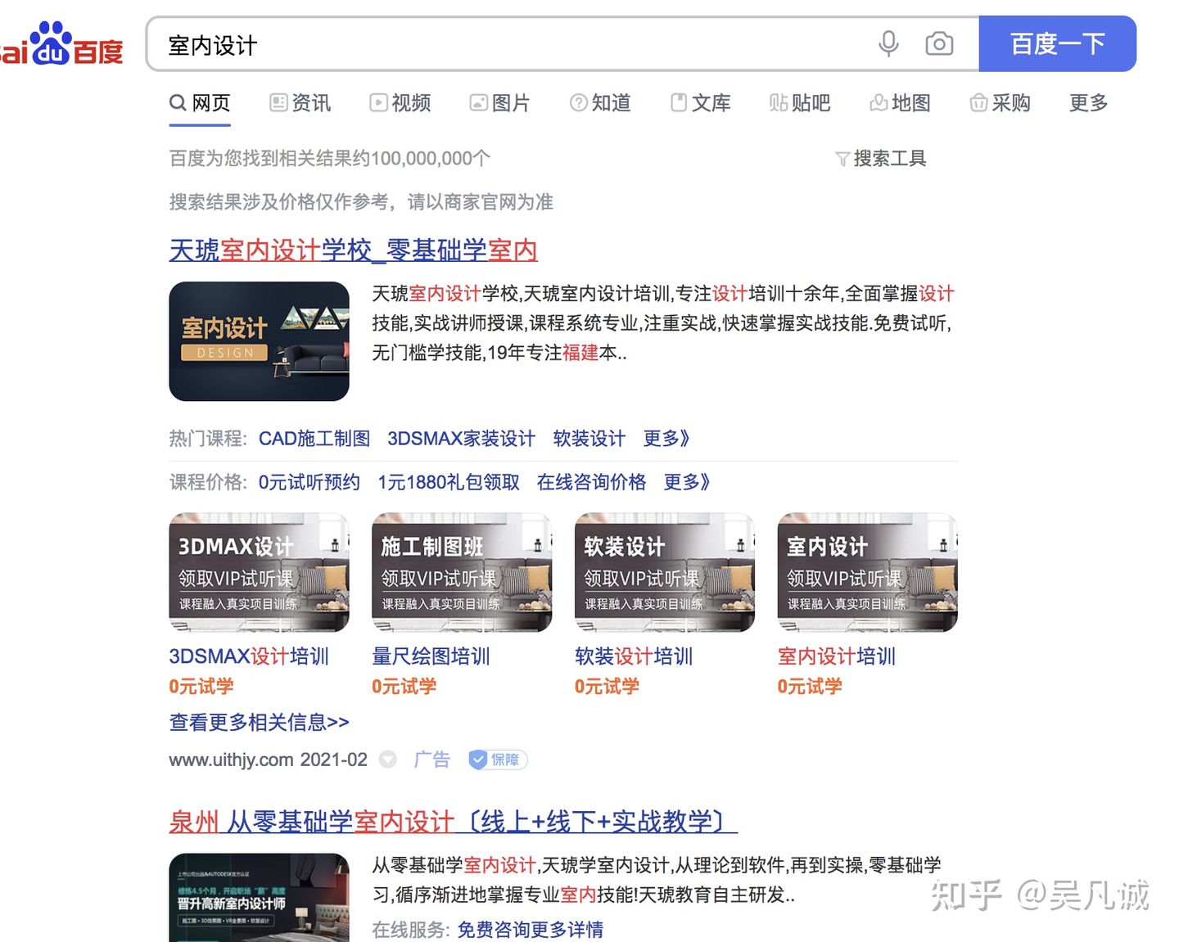Open the 视频 tab
Image resolution: width=1179 pixels, height=942 pixels.
pyautogui.click(x=400, y=103)
